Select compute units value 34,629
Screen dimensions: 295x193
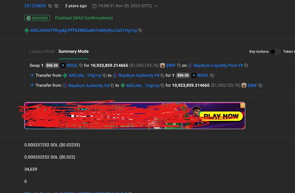coord(31,169)
